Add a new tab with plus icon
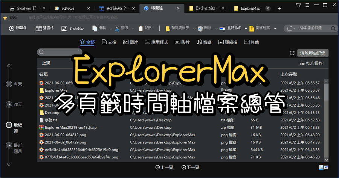The image size is (339, 178). [x=279, y=8]
